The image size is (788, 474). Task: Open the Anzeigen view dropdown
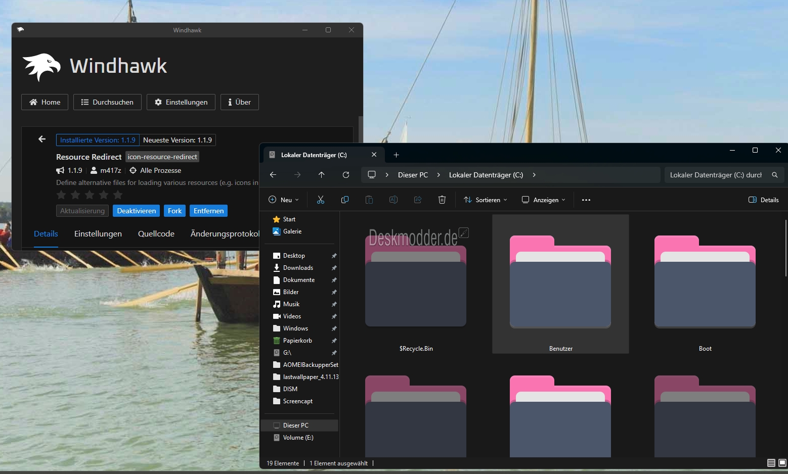click(x=544, y=200)
